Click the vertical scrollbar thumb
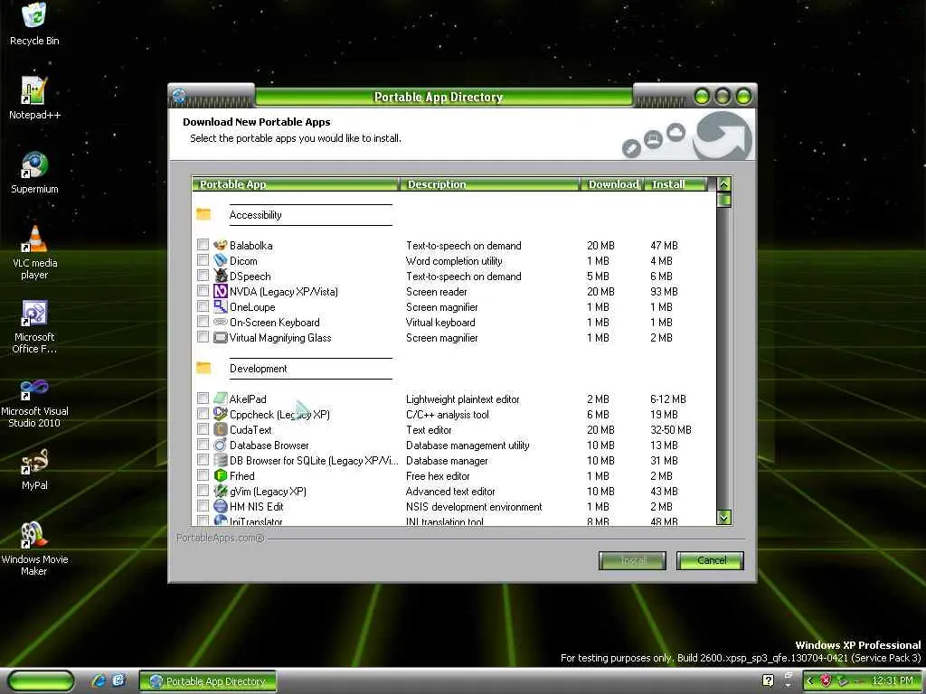Screen dimensions: 926x694 pyautogui.click(x=724, y=200)
